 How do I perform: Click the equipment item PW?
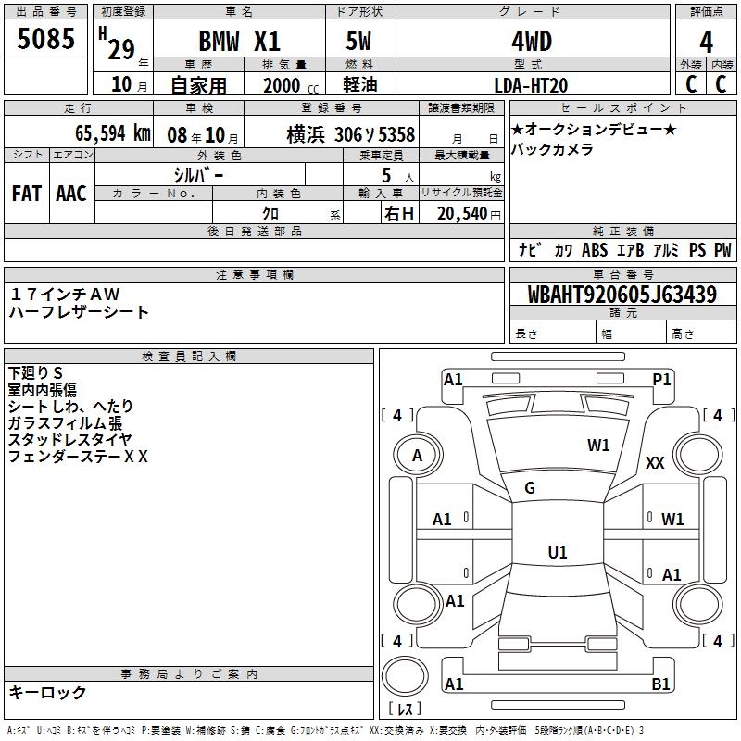coord(722,249)
